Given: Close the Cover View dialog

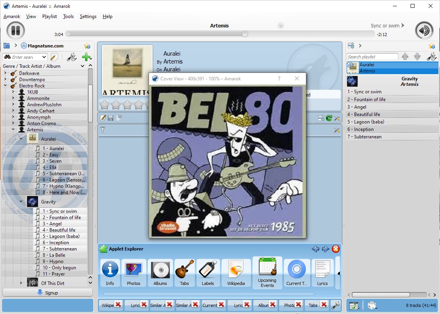Looking at the screenshot, I should pyautogui.click(x=297, y=78).
